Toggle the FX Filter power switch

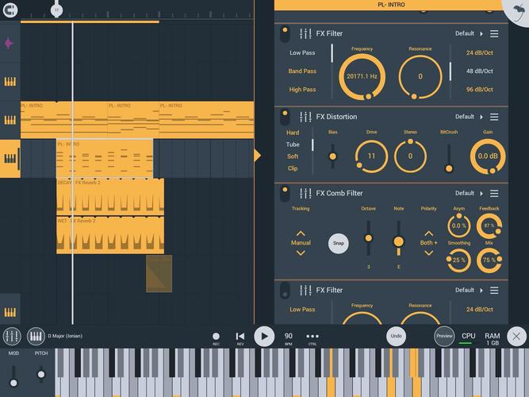click(285, 33)
